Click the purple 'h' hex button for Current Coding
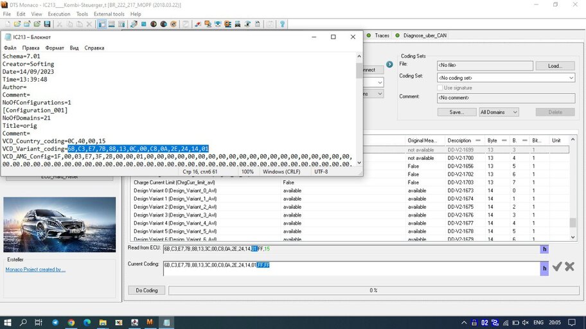Screen dimensions: 586x329 544,268
